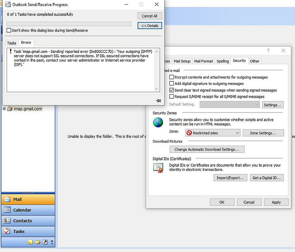Switch to the Mail Format tab
This screenshot has height=252, width=295.
pos(204,61)
